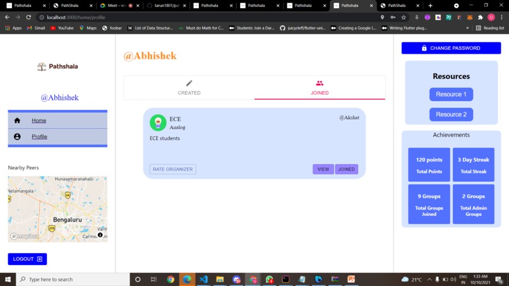509x286 pixels.
Task: Open PowerPoint from taskbar
Action: tap(351, 279)
